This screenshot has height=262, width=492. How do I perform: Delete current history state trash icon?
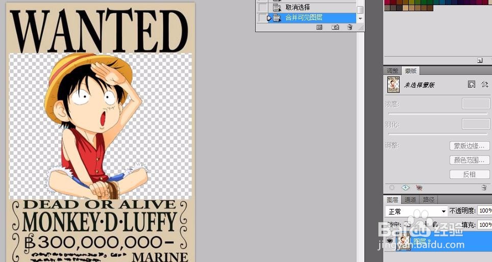point(350,27)
